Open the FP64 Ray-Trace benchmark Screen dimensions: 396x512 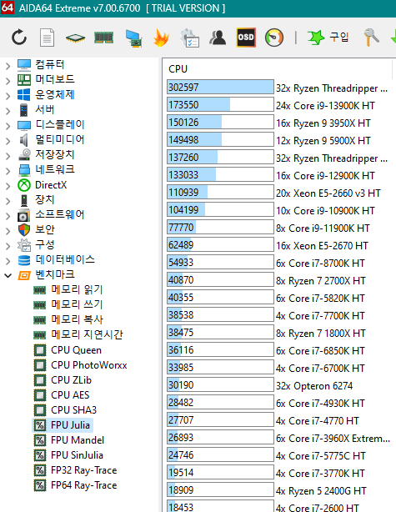[x=84, y=485]
